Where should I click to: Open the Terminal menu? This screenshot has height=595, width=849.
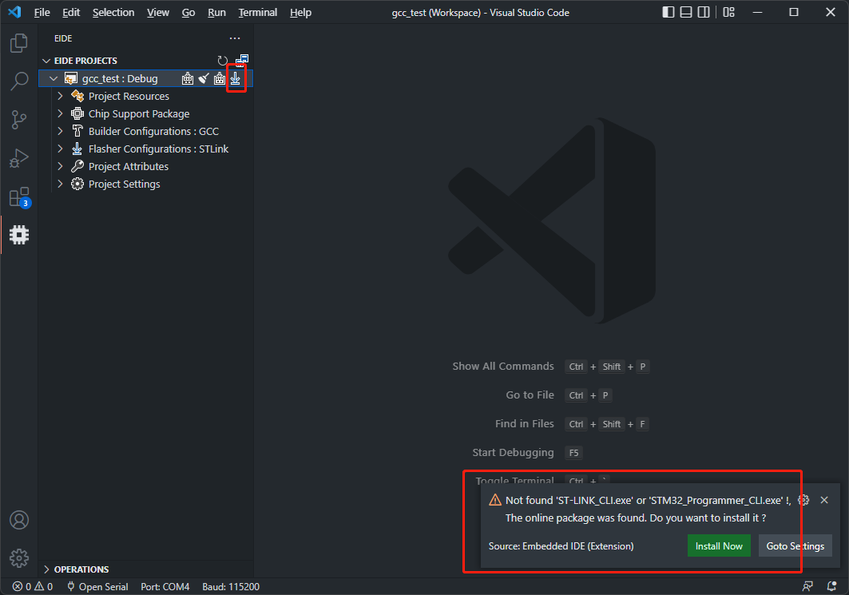[x=257, y=12]
